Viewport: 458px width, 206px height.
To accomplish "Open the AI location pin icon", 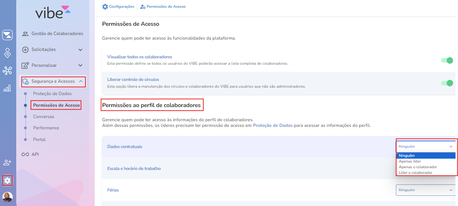I will tap(7, 53).
